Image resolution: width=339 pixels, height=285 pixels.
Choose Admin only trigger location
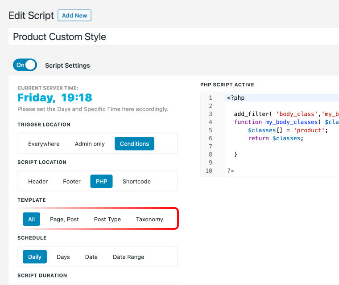tap(90, 143)
